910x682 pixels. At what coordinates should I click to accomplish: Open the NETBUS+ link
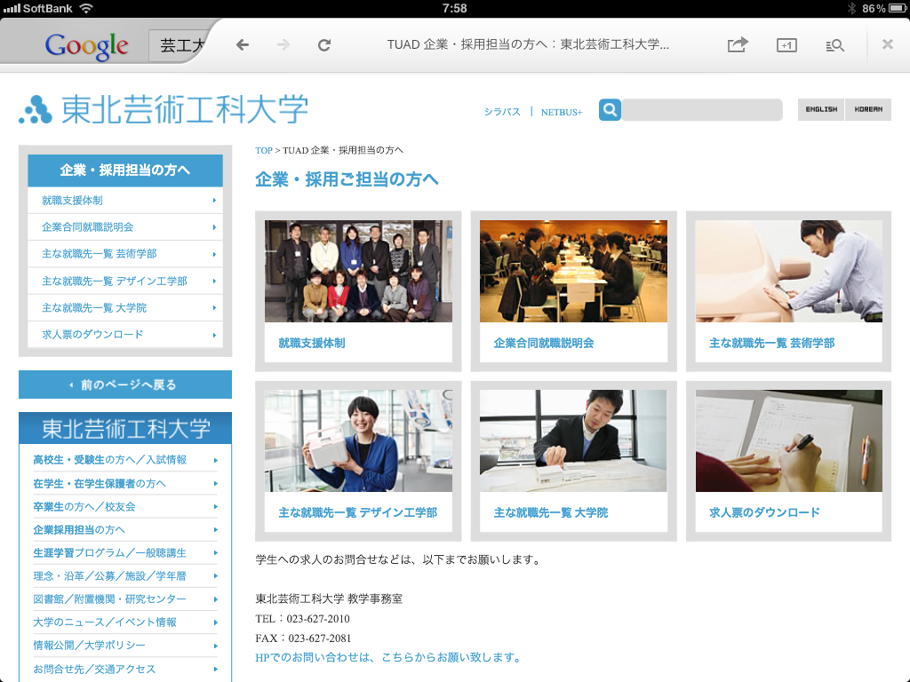coord(562,112)
